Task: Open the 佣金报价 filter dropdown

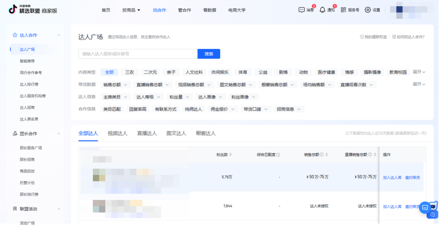Action: [223, 109]
